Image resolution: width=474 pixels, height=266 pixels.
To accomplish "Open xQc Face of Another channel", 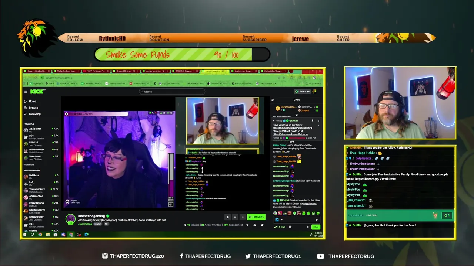I will click(41, 137).
